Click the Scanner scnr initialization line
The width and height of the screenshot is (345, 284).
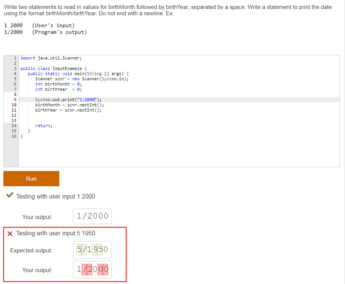82,79
